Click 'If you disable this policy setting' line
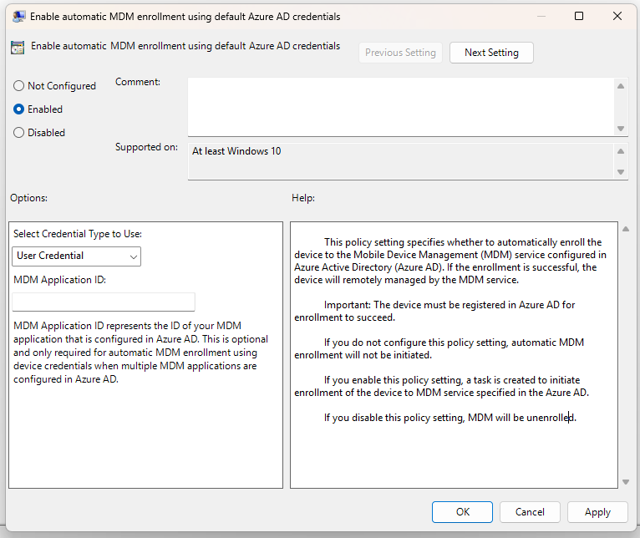This screenshot has width=640, height=538. click(450, 418)
